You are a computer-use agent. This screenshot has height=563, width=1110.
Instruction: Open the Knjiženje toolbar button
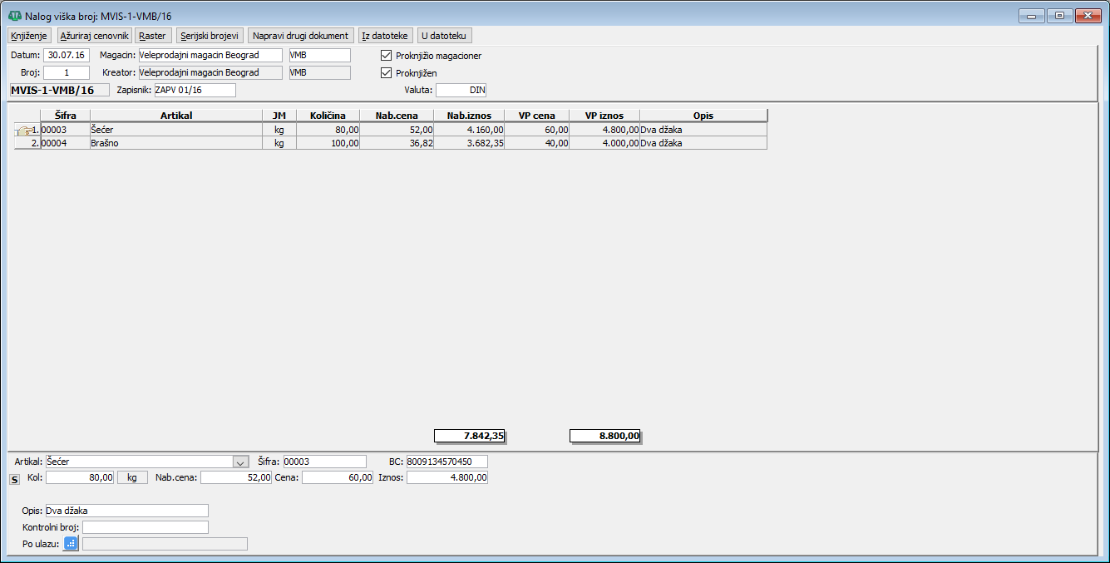[x=30, y=36]
